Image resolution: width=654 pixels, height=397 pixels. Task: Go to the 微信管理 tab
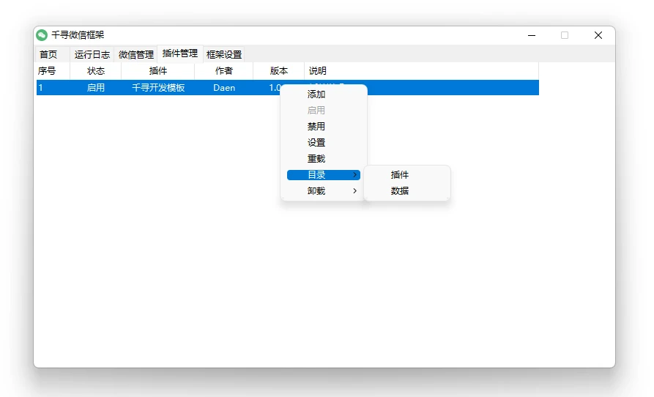point(136,55)
